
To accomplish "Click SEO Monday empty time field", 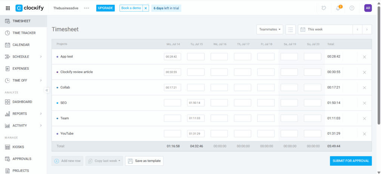I will pyautogui.click(x=173, y=103).
